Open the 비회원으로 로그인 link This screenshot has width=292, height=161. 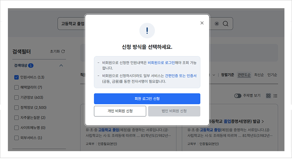(x=161, y=63)
